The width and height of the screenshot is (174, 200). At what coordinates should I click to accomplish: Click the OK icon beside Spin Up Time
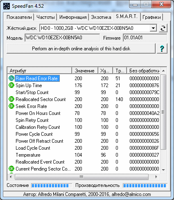tap(11, 85)
